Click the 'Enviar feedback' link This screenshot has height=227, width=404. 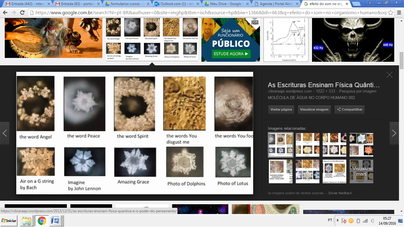[x=340, y=193]
